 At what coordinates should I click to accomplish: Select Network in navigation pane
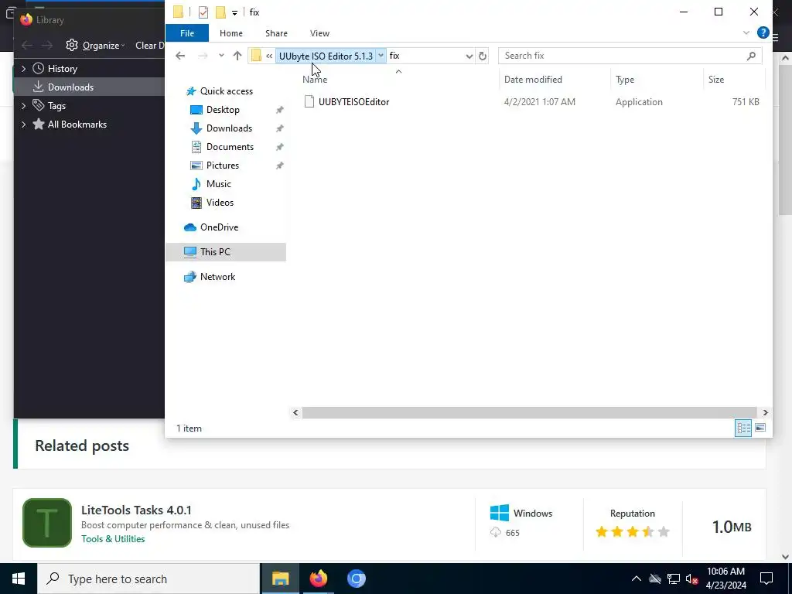(x=217, y=277)
